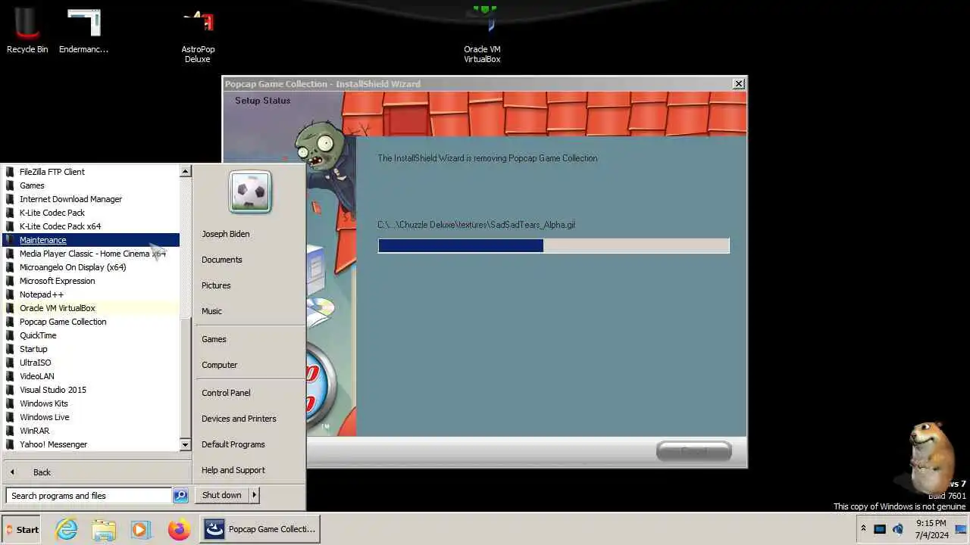Click the Start button
The width and height of the screenshot is (970, 545).
click(x=22, y=529)
